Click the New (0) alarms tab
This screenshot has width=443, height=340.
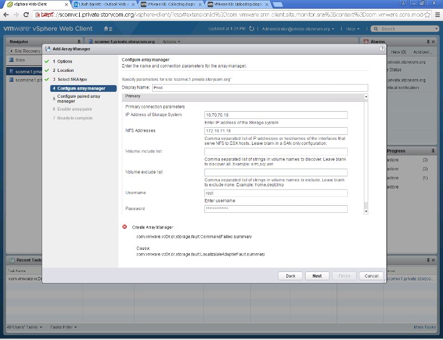click(398, 52)
